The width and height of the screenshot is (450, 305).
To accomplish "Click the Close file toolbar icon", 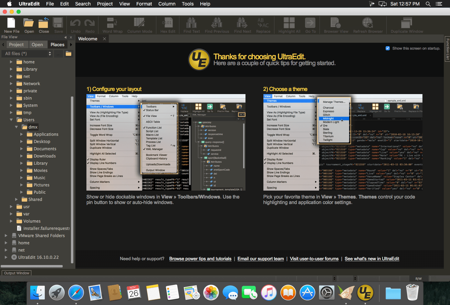I will 44,23.
